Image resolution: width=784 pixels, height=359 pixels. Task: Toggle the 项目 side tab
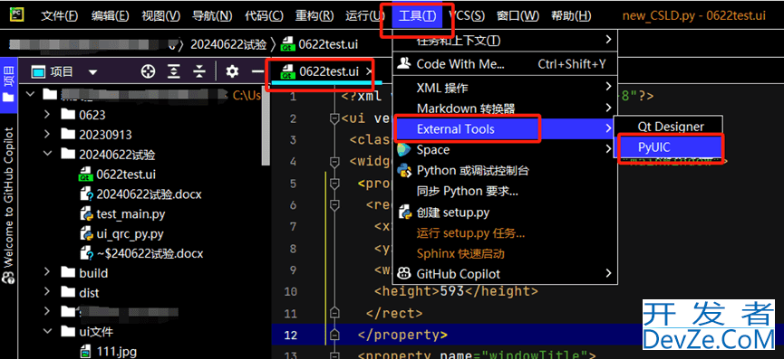[x=8, y=85]
